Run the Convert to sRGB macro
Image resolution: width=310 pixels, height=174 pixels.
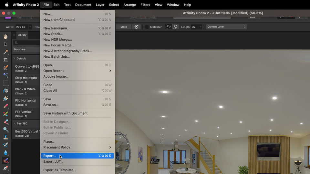click(x=26, y=68)
